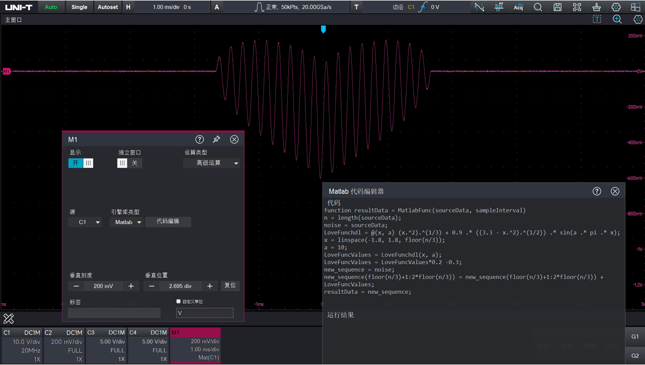Toggle the 独立窗口 independent window switch

pyautogui.click(x=130, y=163)
